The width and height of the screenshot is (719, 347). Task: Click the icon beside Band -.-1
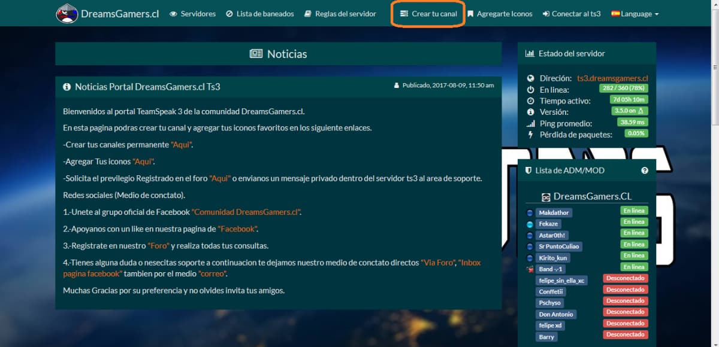[530, 269]
